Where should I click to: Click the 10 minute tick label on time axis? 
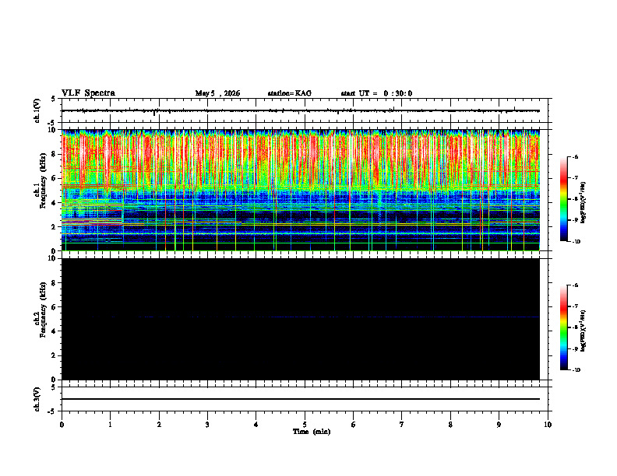(x=548, y=425)
